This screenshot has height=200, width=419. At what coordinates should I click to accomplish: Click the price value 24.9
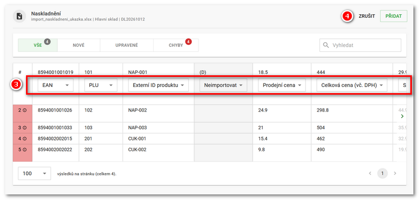(x=263, y=110)
